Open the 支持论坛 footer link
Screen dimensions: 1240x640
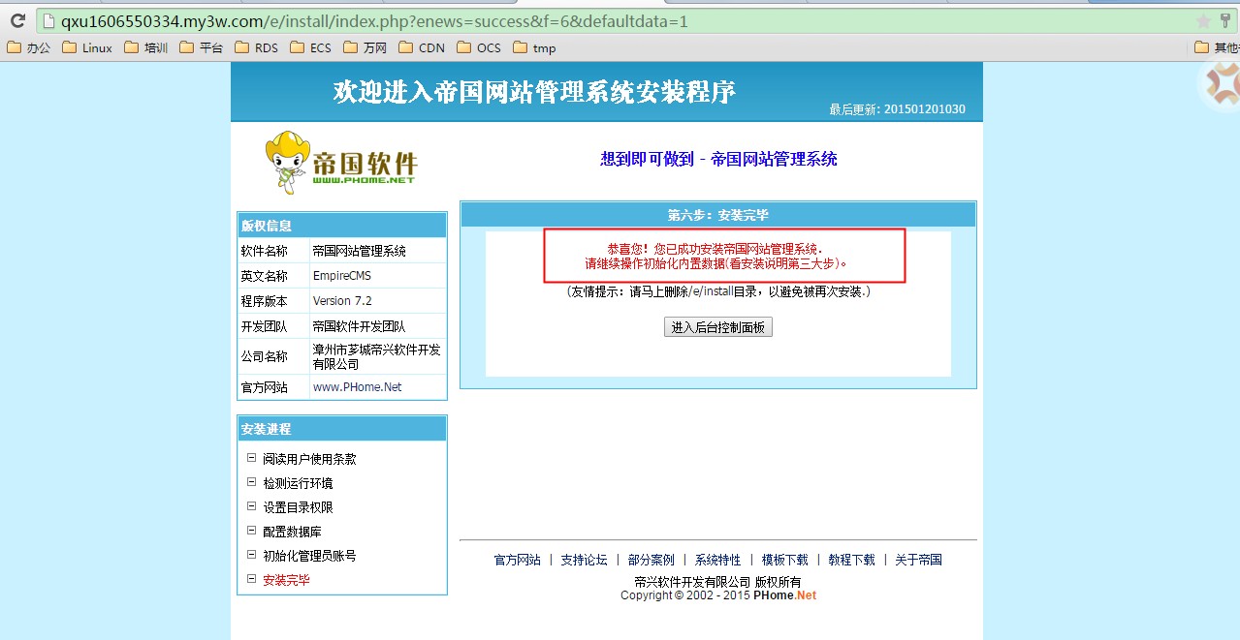[x=584, y=560]
